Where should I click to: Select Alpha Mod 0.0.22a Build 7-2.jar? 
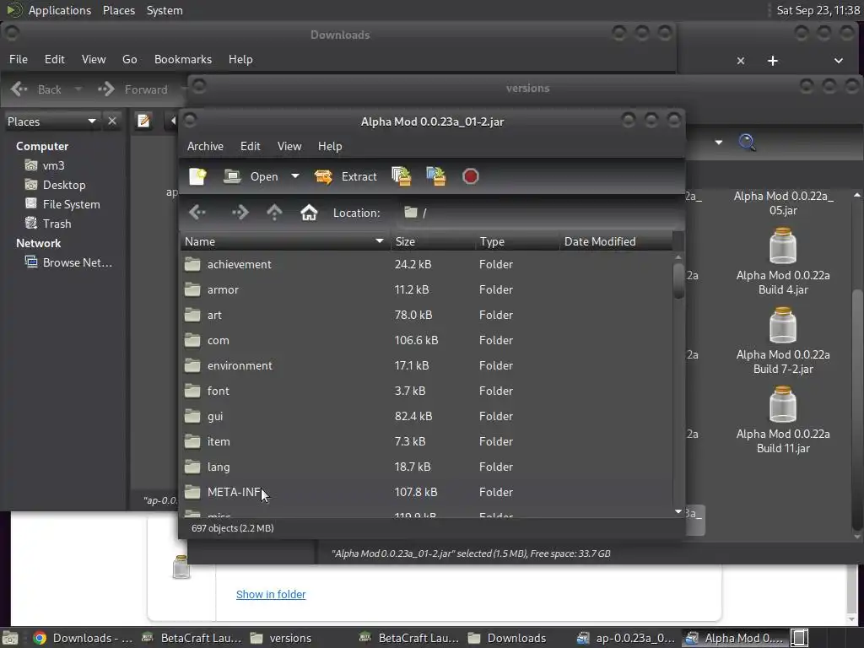783,341
